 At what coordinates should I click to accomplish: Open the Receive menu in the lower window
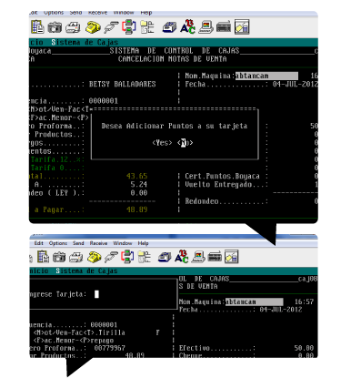98,243
